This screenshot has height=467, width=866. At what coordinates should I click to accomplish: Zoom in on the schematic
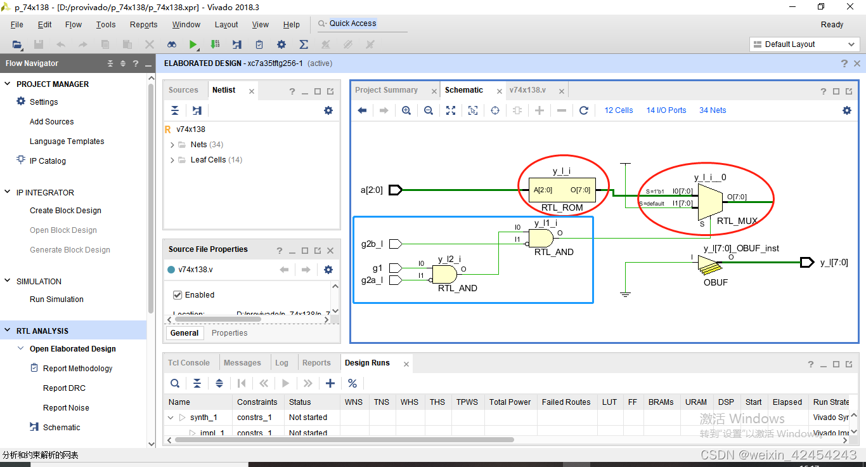[x=406, y=110]
